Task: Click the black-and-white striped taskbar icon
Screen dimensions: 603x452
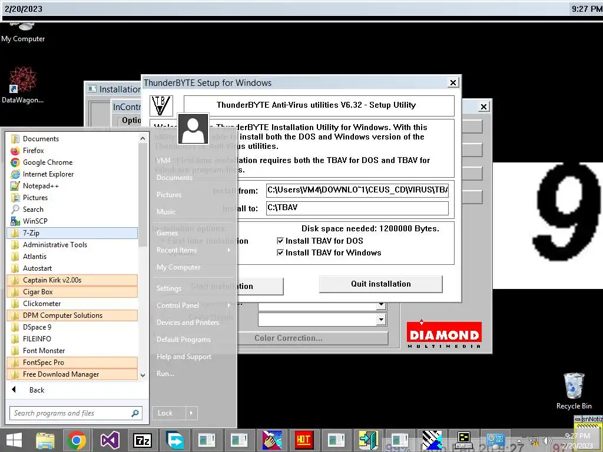Action: pos(432,440)
